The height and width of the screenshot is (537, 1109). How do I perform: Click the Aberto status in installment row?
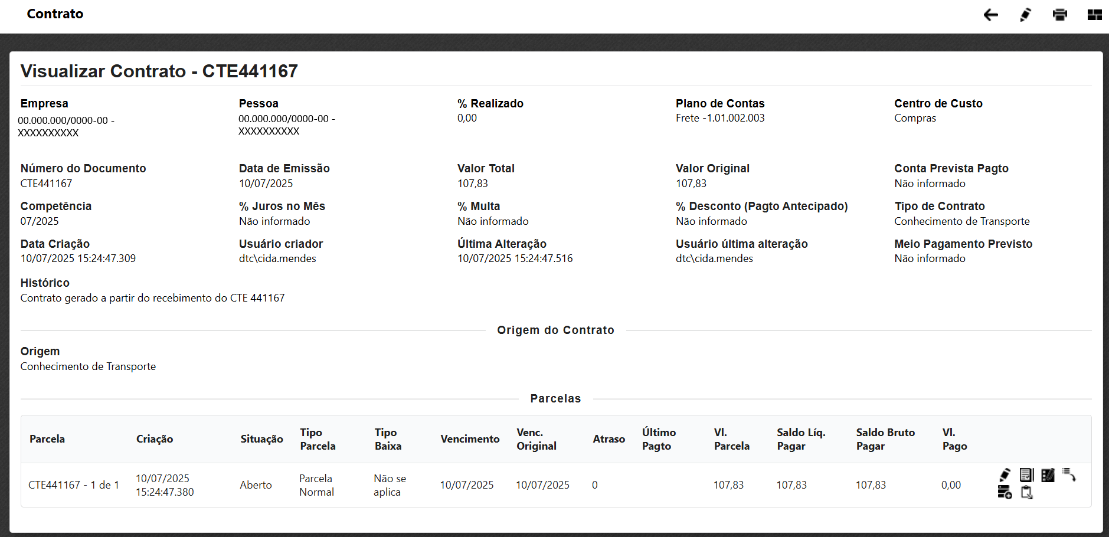(256, 485)
